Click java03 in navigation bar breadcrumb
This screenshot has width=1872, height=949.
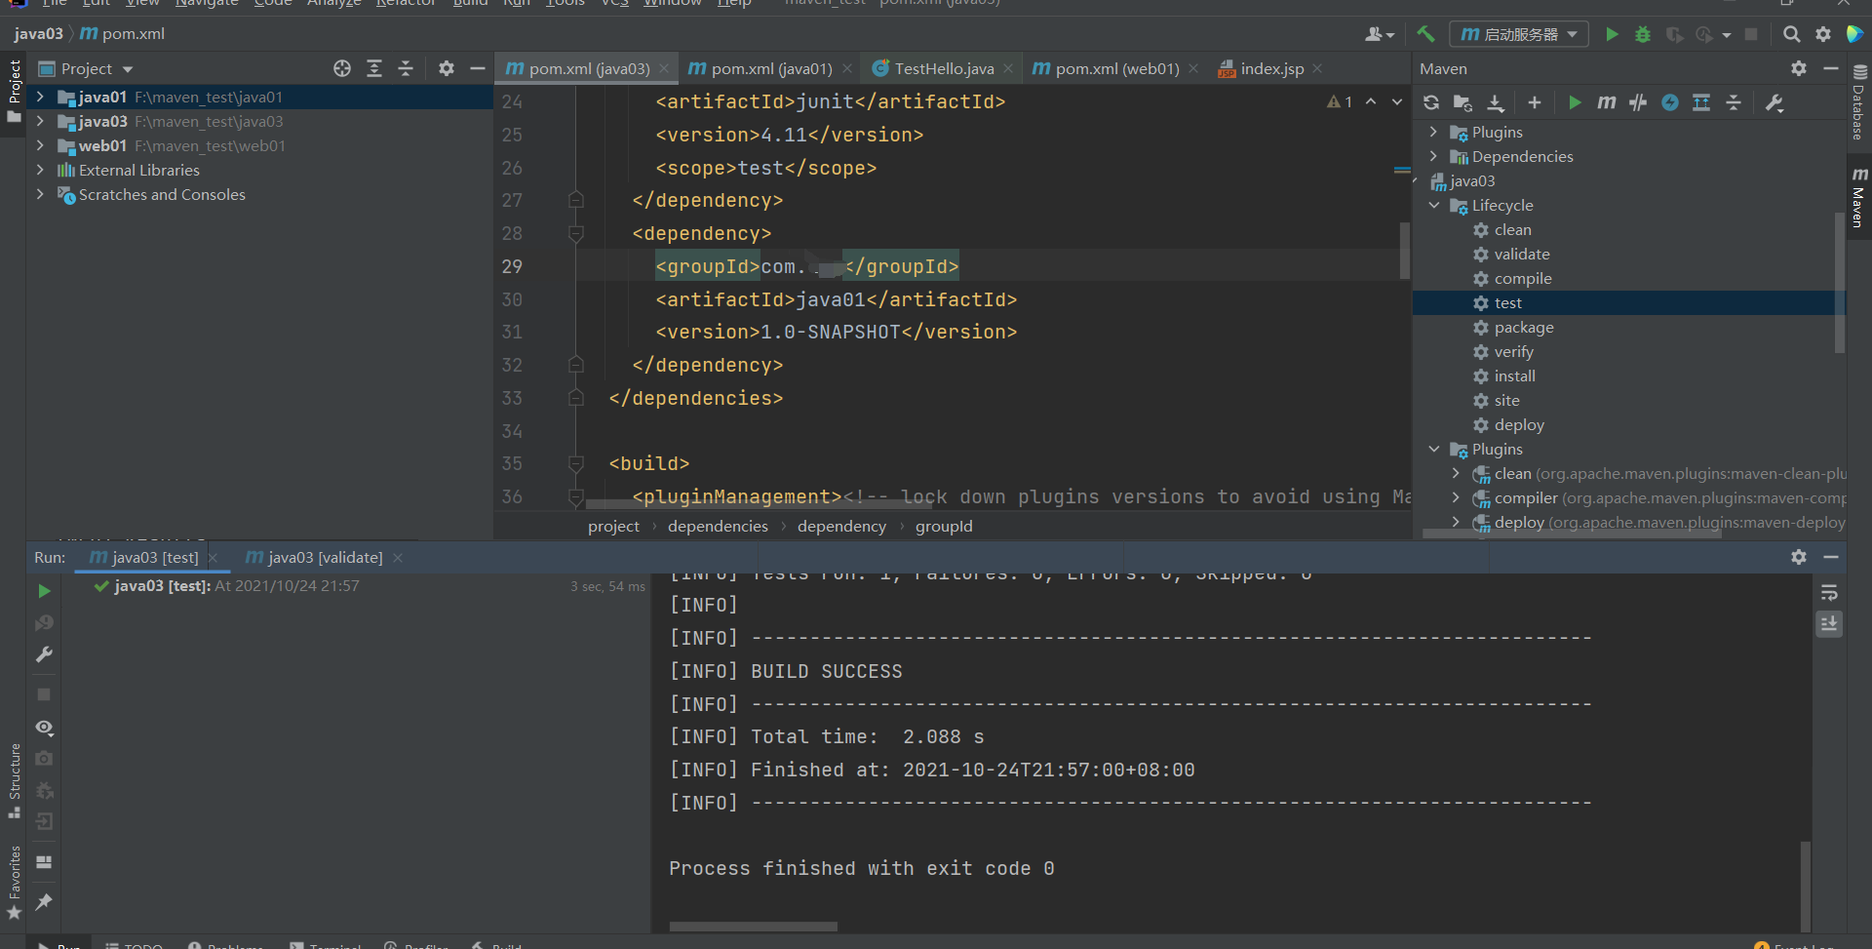pos(38,33)
